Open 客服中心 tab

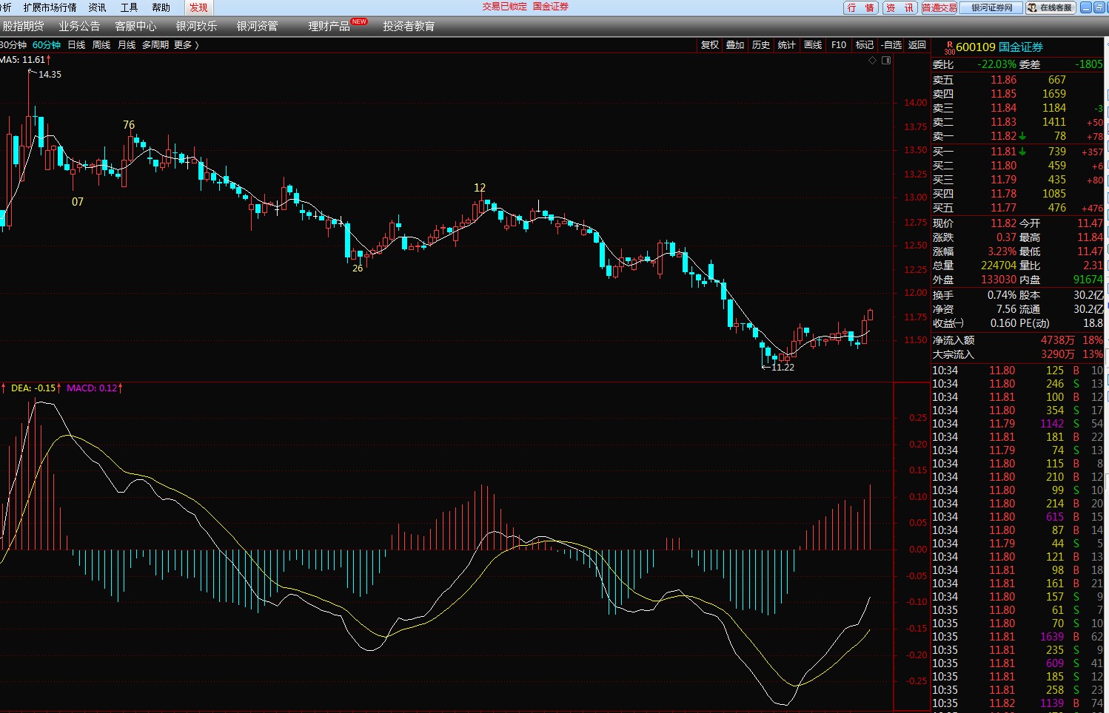click(x=135, y=26)
